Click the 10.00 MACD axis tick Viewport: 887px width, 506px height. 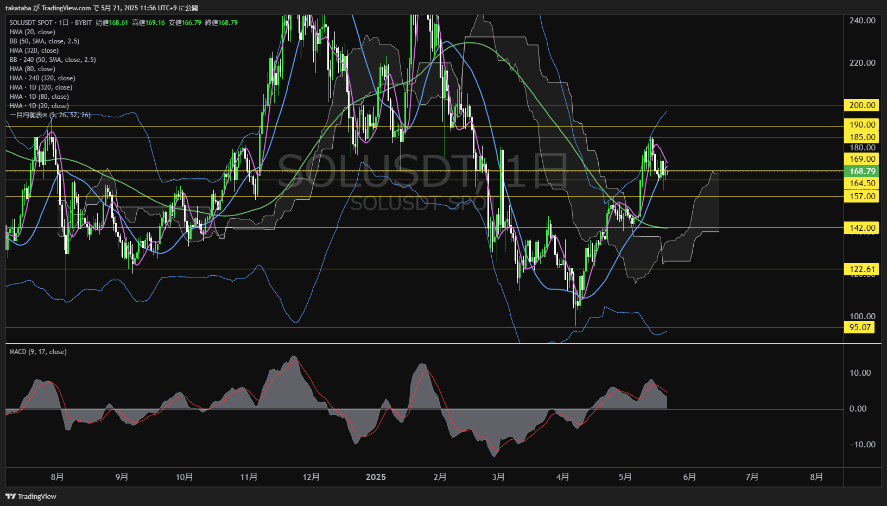click(860, 373)
